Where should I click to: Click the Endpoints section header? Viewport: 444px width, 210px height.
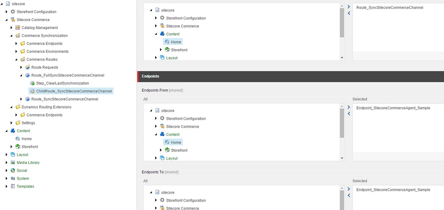click(291, 77)
